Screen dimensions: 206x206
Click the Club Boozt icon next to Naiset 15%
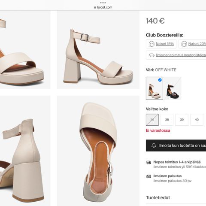click(x=151, y=44)
